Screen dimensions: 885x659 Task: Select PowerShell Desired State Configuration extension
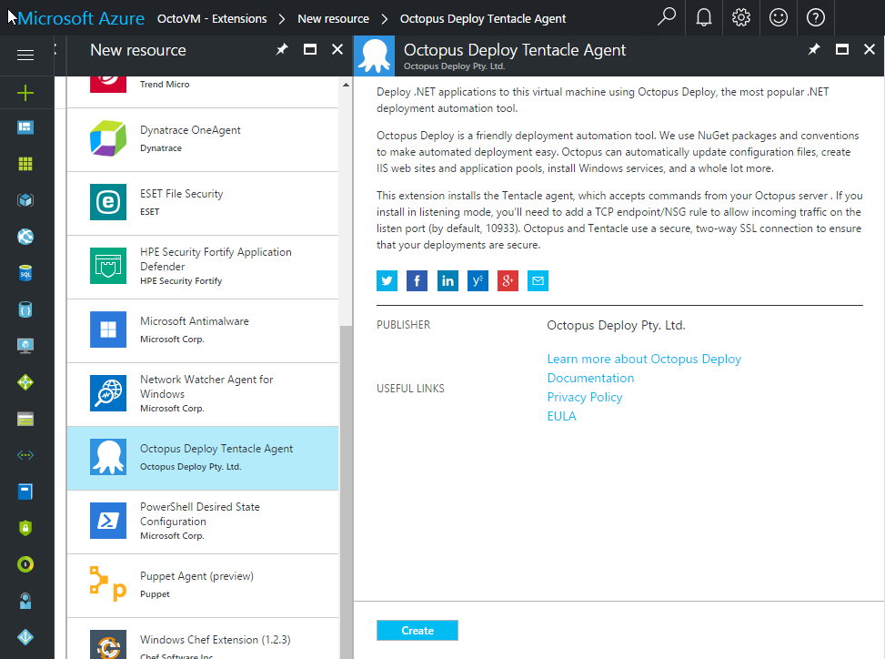pos(202,522)
